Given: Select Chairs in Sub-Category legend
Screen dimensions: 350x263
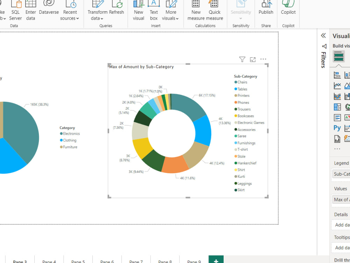Looking at the screenshot, I should pyautogui.click(x=241, y=82).
